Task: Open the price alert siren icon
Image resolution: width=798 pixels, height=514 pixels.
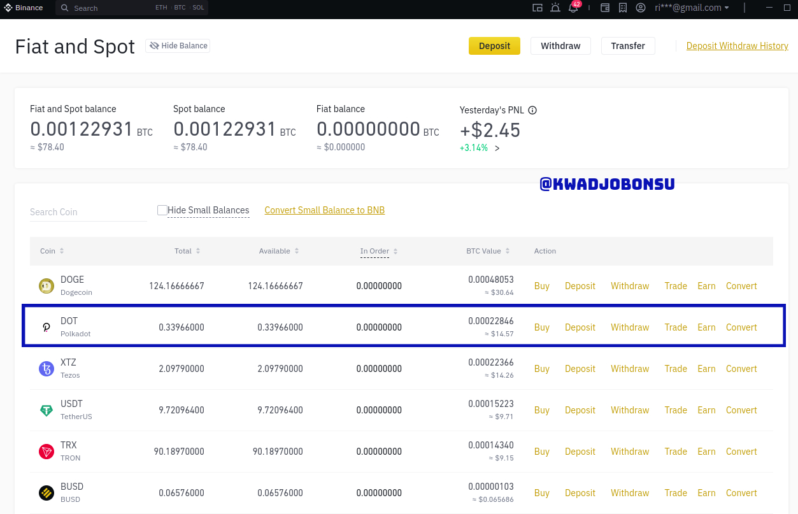Action: click(556, 8)
